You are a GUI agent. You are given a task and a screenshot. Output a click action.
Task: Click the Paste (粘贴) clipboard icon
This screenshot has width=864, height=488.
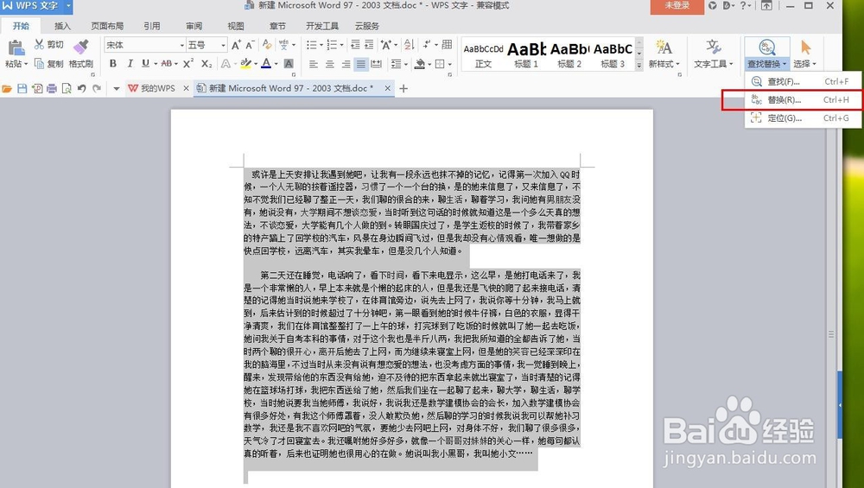click(16, 48)
